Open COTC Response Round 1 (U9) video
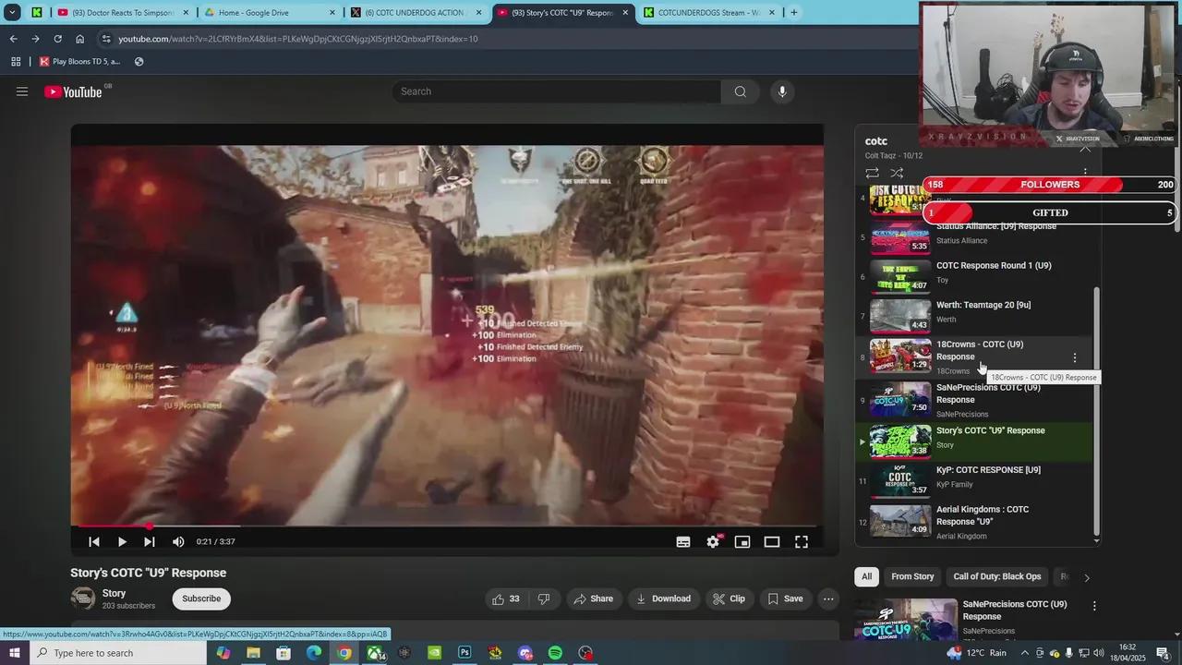The width and height of the screenshot is (1182, 665). (994, 266)
